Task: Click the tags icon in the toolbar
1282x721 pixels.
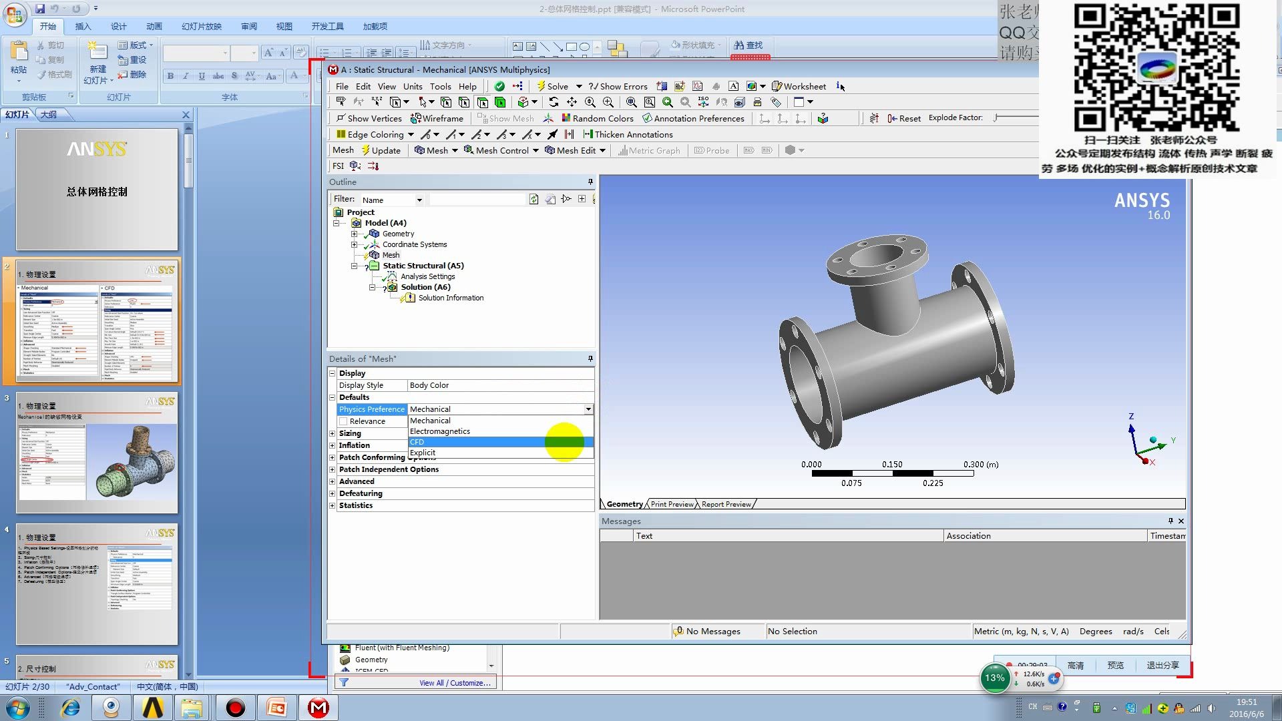Action: click(776, 102)
